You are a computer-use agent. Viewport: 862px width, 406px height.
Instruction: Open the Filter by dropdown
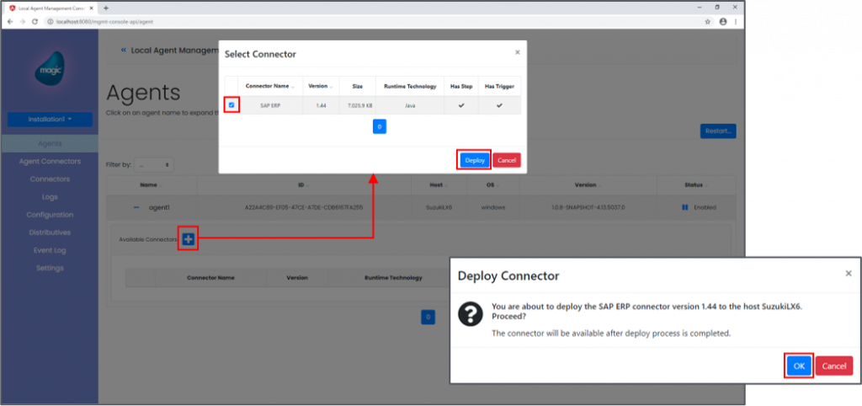tap(154, 164)
